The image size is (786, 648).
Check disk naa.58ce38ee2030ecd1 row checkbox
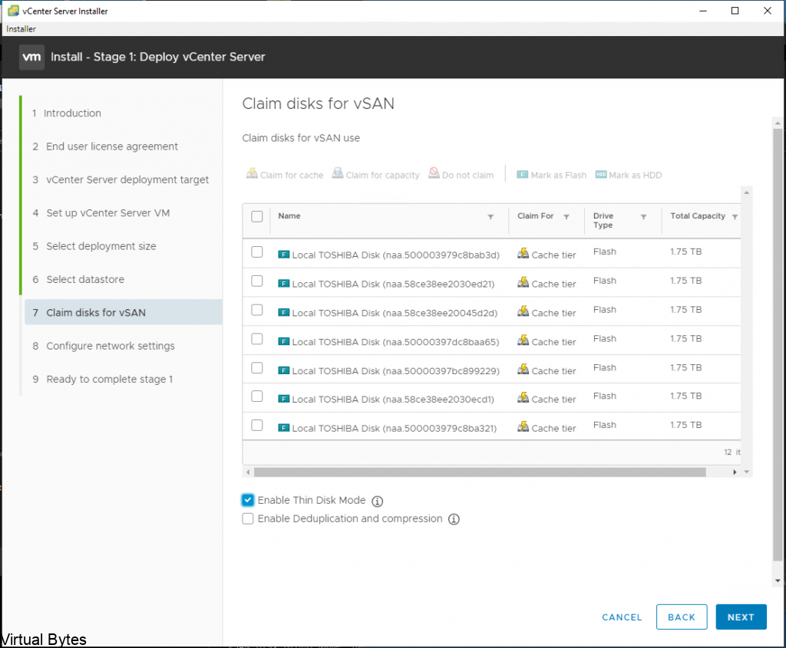[x=256, y=396]
